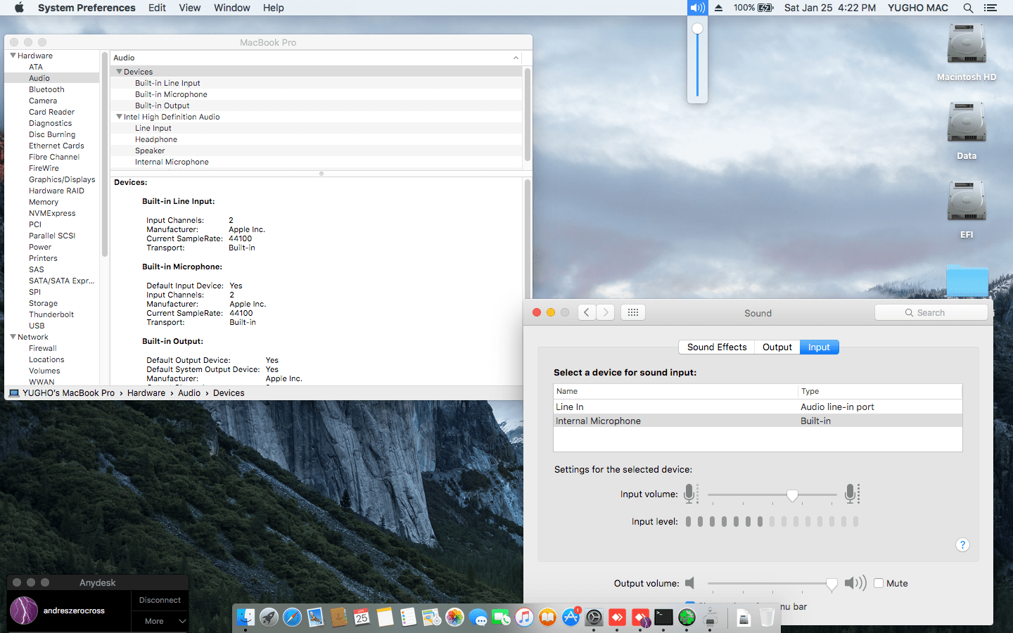Open Spotlight search in the menu bar
The height and width of the screenshot is (633, 1013).
(x=968, y=8)
